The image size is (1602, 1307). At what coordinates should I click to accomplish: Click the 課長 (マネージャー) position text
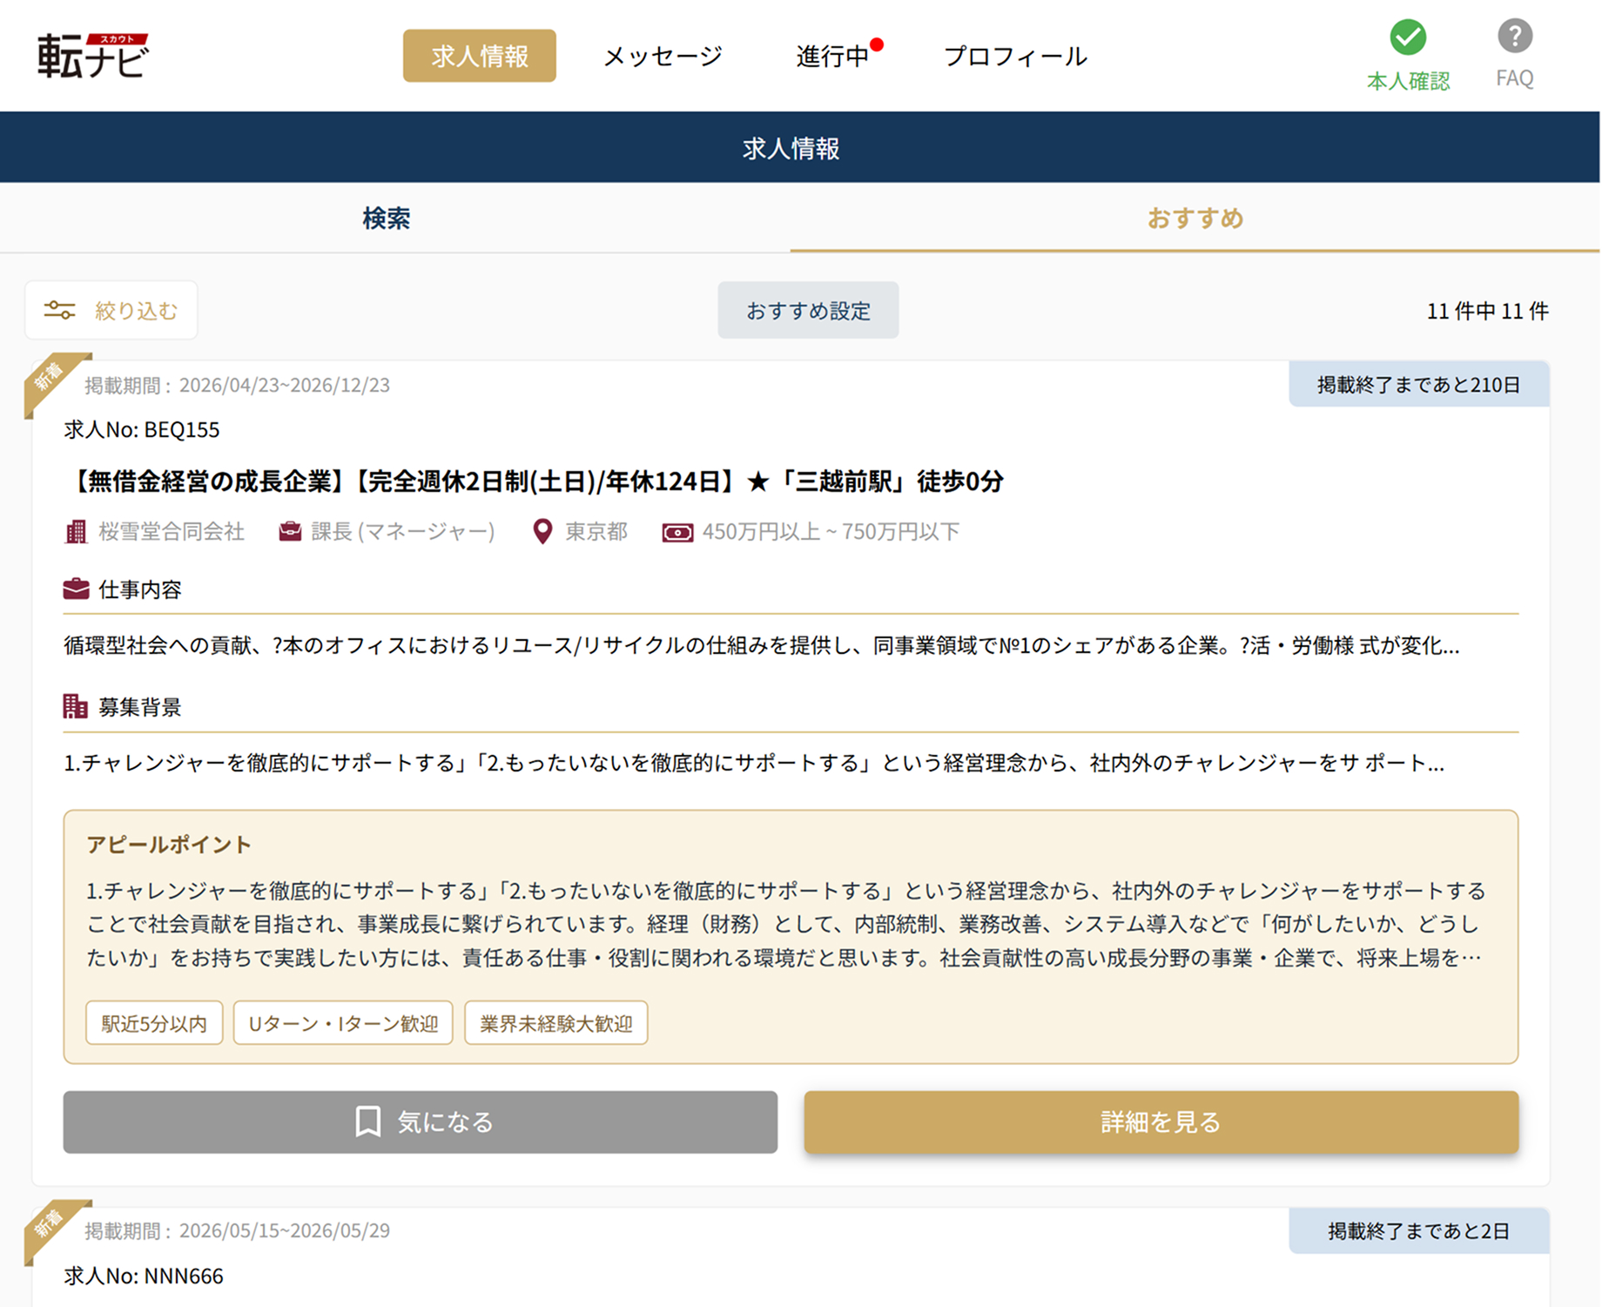(403, 531)
